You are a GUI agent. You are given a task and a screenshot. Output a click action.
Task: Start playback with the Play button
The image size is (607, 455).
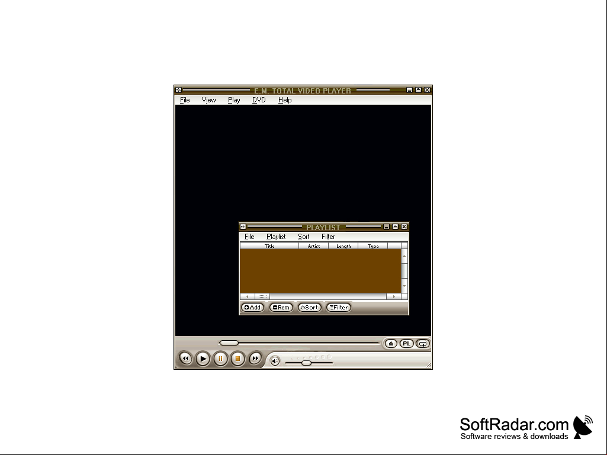pos(203,359)
